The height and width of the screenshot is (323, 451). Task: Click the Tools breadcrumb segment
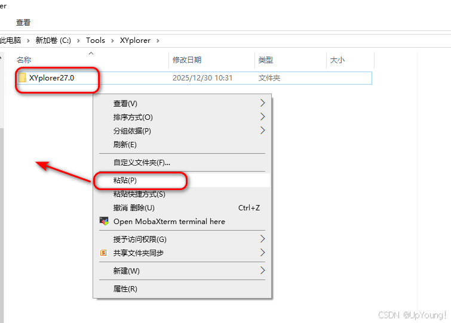coord(96,40)
